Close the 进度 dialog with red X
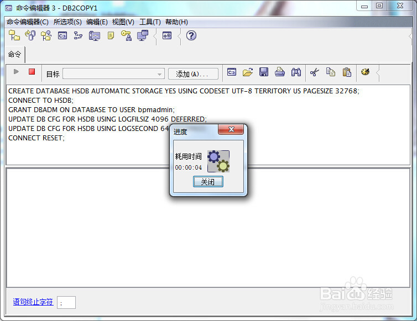This screenshot has height=321, width=417. (231, 129)
